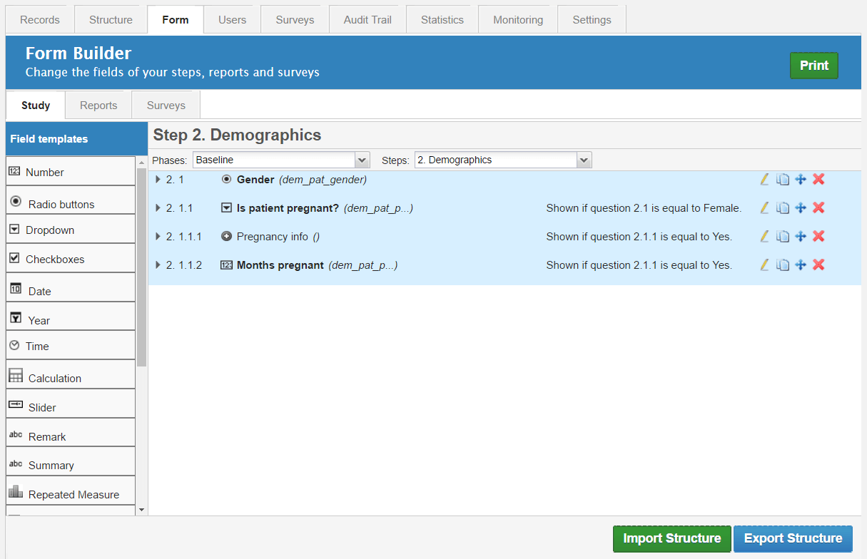Click the move icon for Is patient pregnant?
The width and height of the screenshot is (867, 559).
pos(801,208)
